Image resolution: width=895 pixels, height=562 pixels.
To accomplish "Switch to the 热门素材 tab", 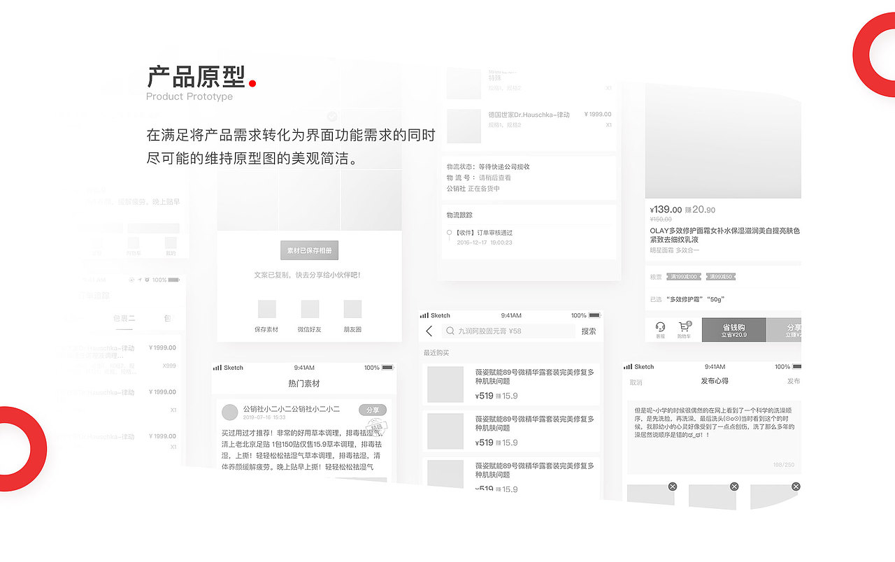I will pyautogui.click(x=303, y=382).
